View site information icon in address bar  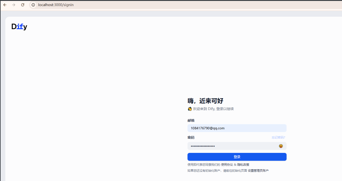(33, 5)
